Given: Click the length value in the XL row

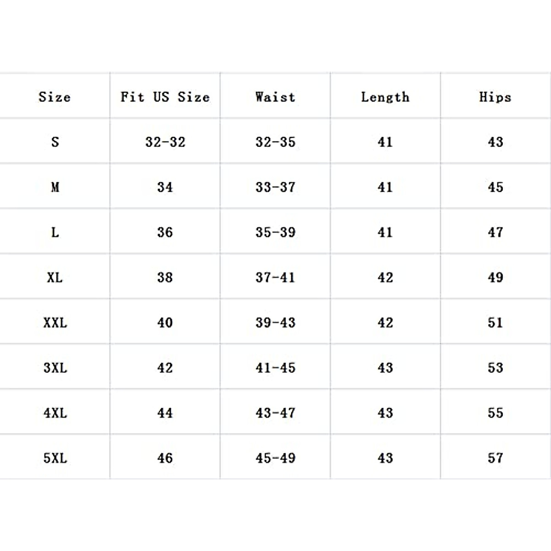Looking at the screenshot, I should coord(385,277).
